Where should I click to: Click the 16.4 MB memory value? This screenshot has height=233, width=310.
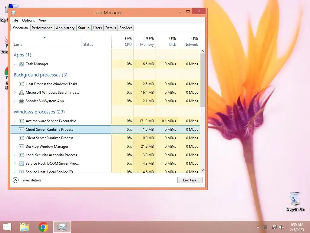(147, 93)
